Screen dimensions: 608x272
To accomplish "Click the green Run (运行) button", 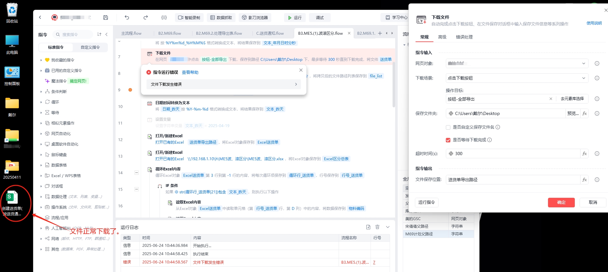I will pos(295,18).
